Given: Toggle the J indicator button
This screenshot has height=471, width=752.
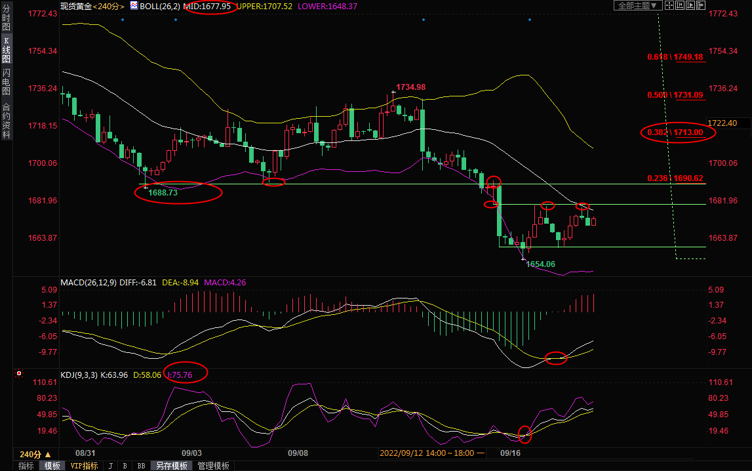Looking at the screenshot, I should 110,466.
